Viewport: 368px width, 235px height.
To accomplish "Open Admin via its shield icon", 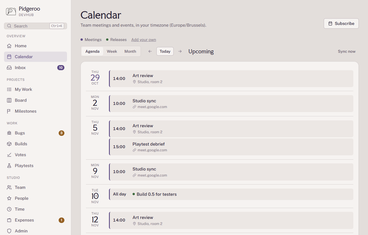I will point(9,231).
